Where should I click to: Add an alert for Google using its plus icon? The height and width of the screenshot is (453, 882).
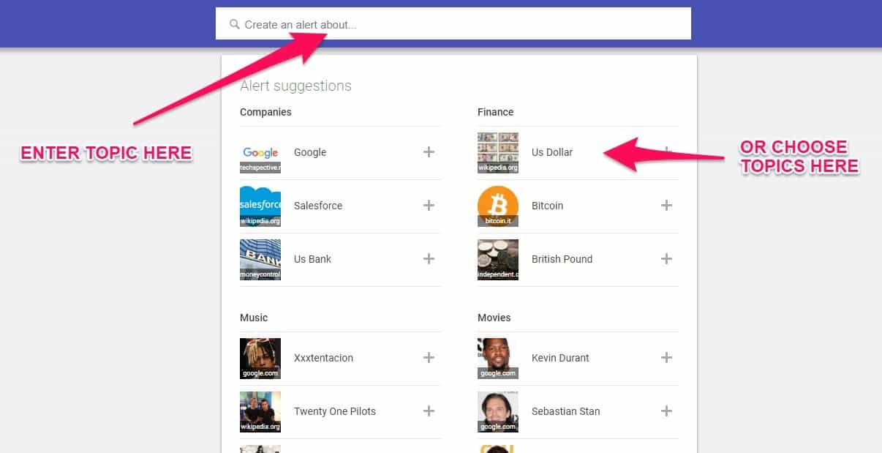pos(429,152)
